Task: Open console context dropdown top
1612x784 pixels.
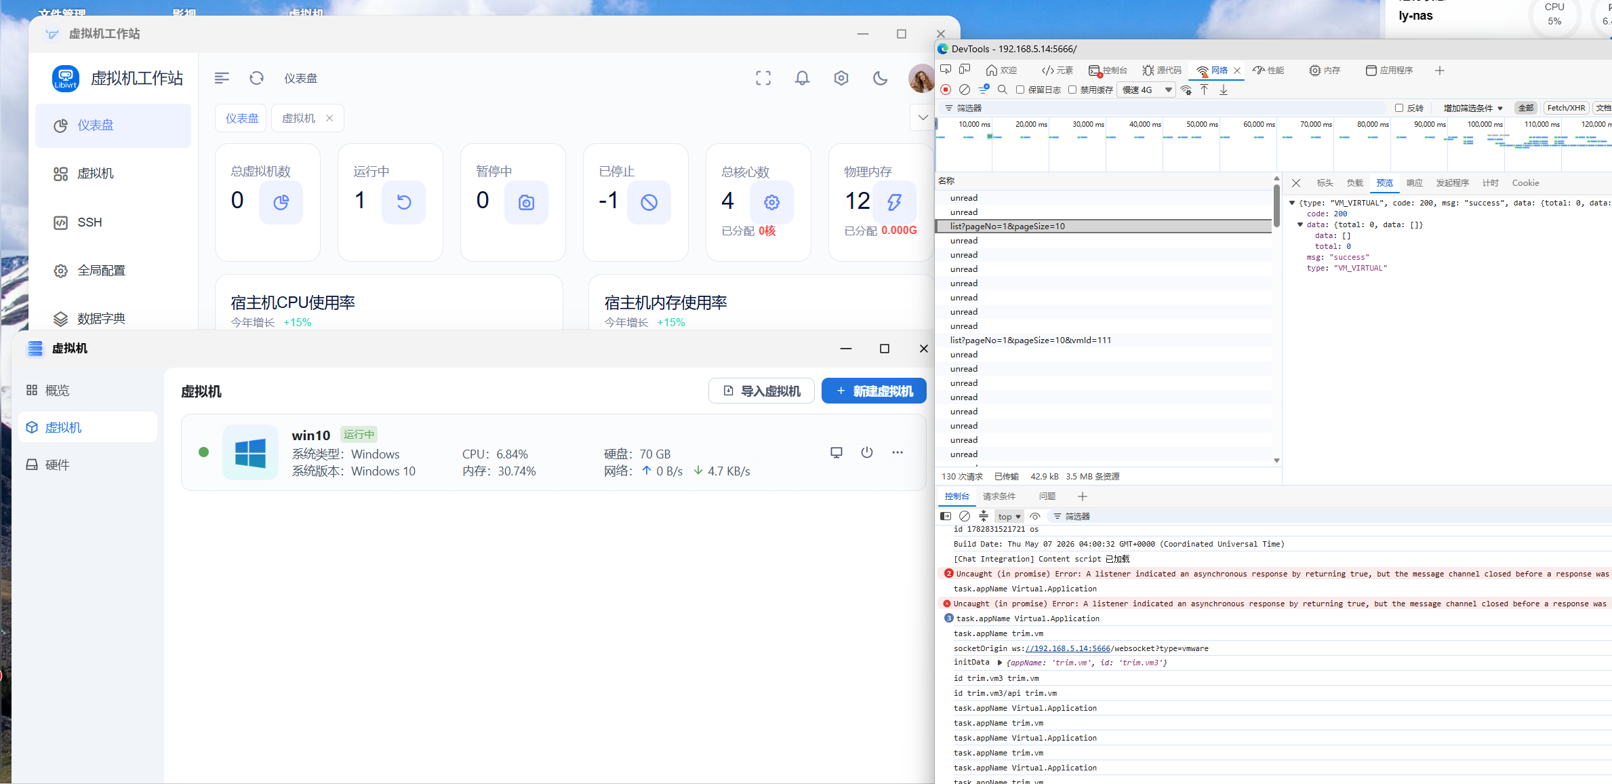Action: (1009, 516)
